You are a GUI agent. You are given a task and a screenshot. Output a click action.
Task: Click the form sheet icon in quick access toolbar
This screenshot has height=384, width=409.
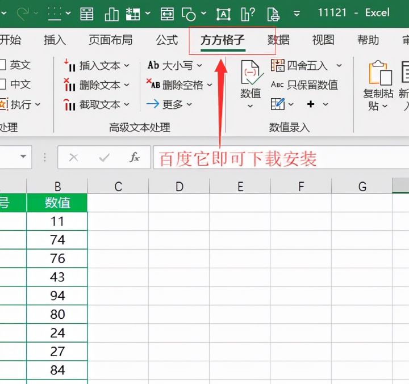(x=86, y=14)
